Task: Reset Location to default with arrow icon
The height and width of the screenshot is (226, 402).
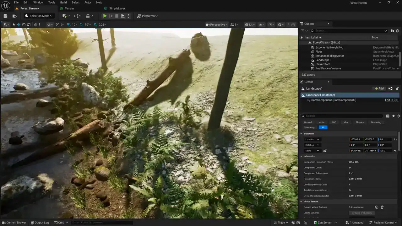Action: tap(395, 139)
